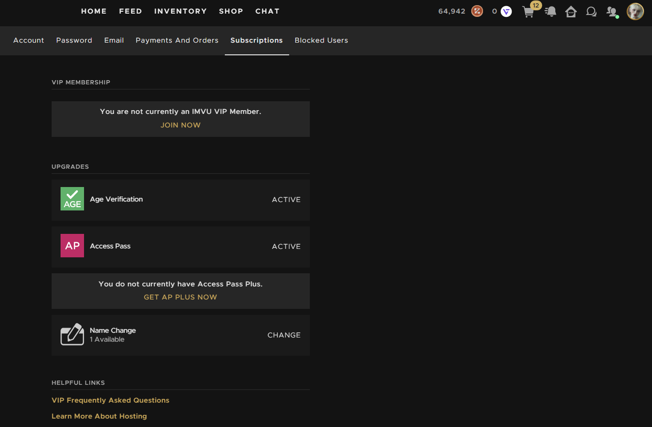Go to the Home page

coord(94,11)
